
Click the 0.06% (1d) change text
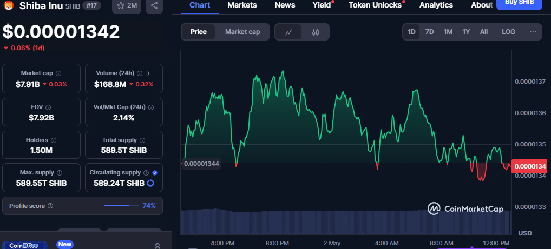pyautogui.click(x=24, y=49)
